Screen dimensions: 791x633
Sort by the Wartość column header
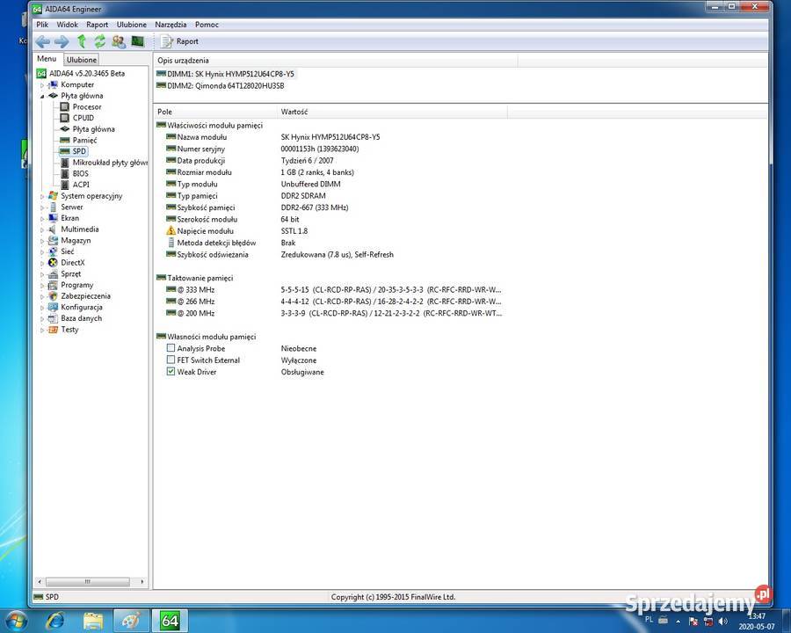(x=393, y=112)
